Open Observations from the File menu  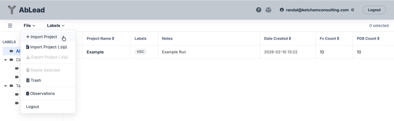coord(48,94)
